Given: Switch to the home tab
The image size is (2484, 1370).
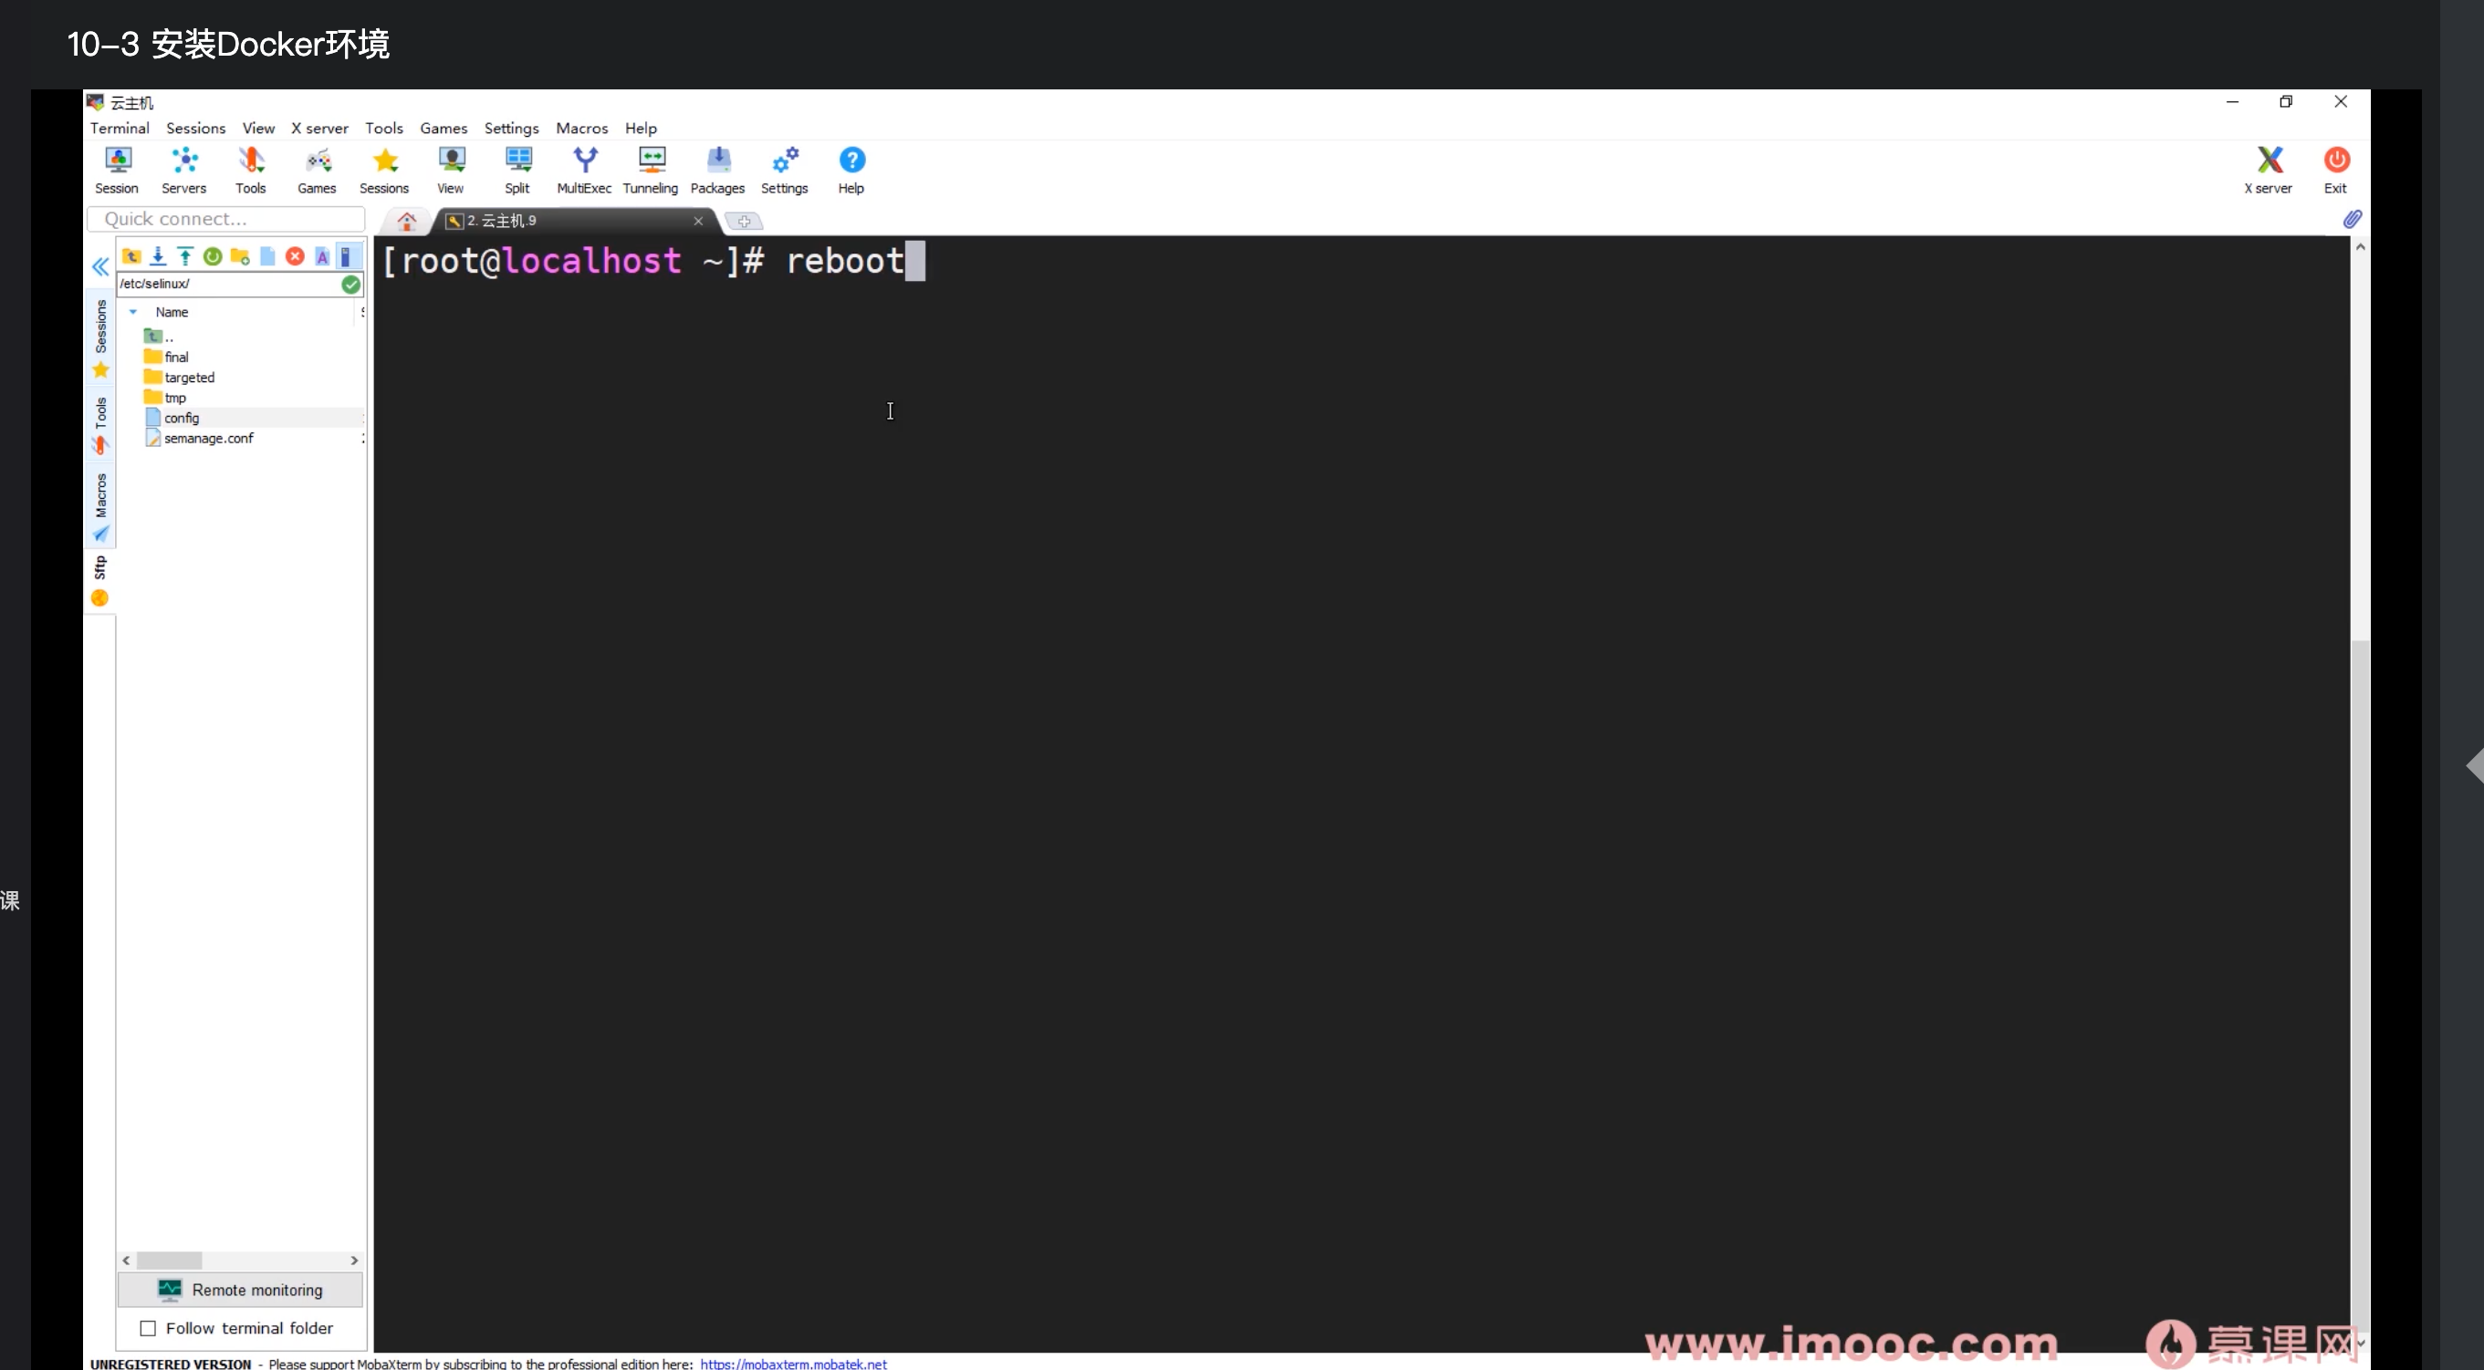Looking at the screenshot, I should tap(407, 221).
